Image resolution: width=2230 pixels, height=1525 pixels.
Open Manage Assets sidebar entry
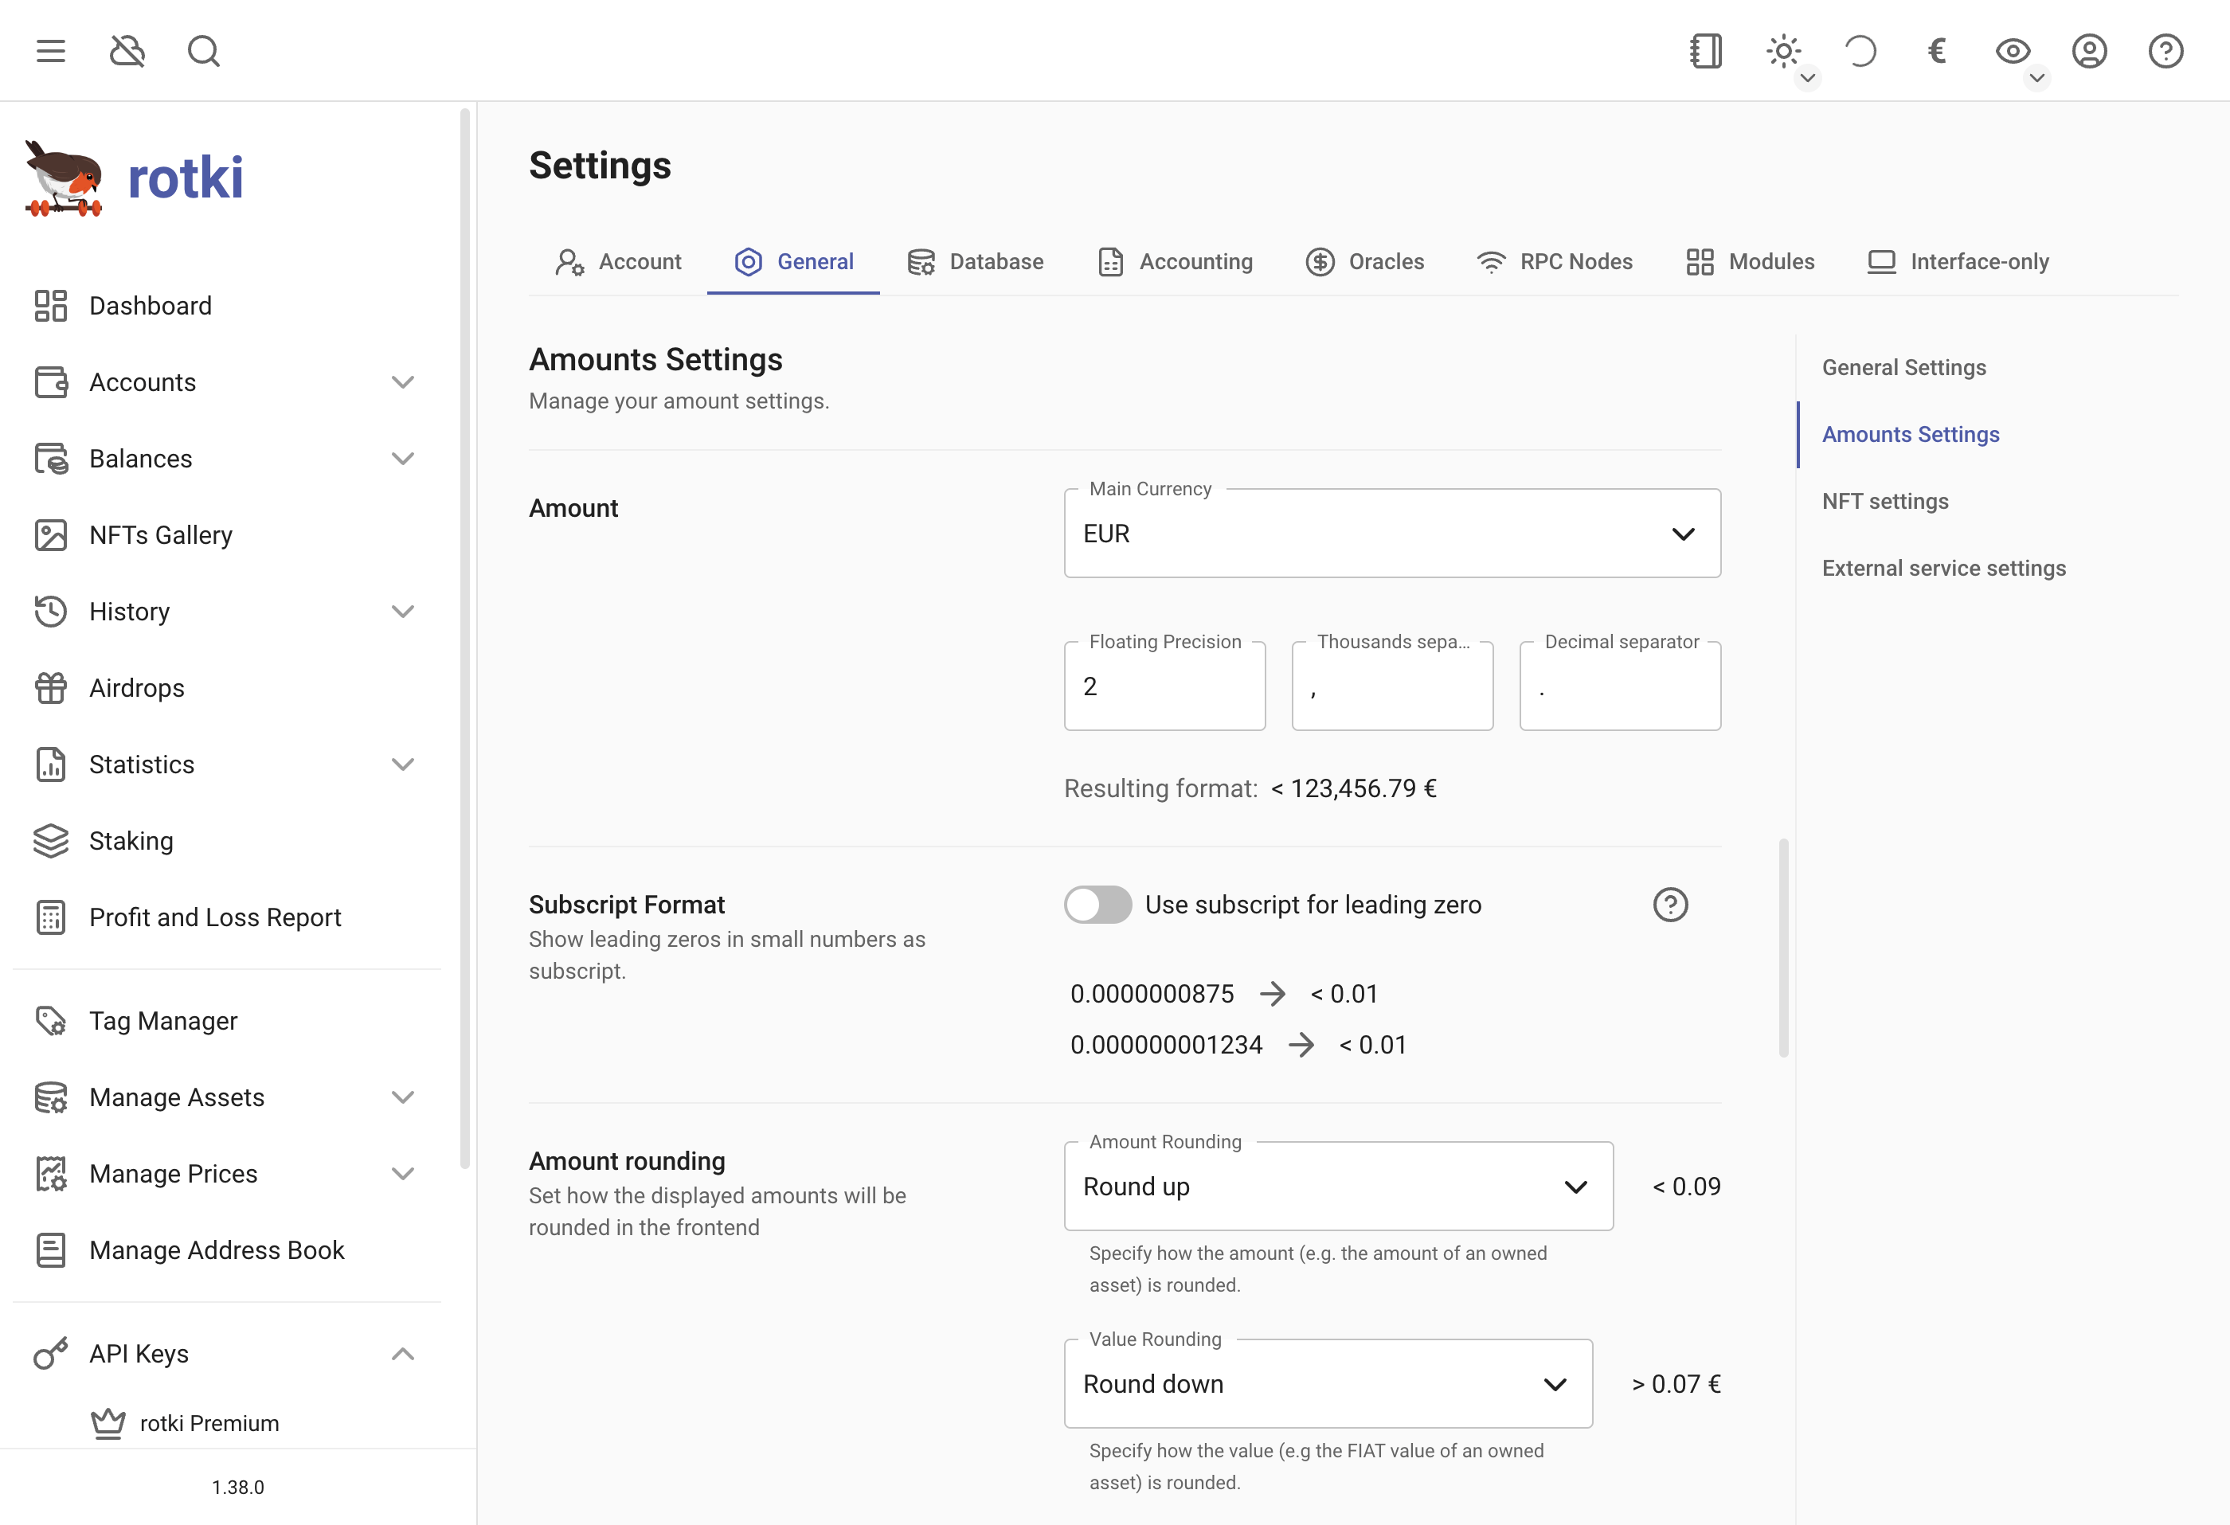point(228,1097)
